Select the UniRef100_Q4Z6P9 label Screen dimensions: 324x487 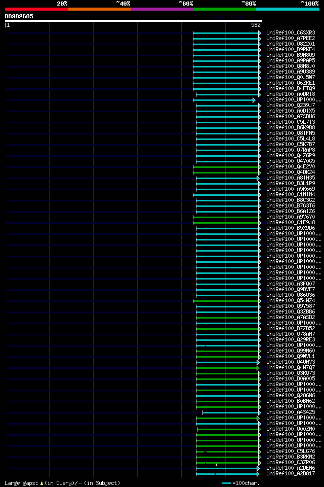click(x=291, y=156)
